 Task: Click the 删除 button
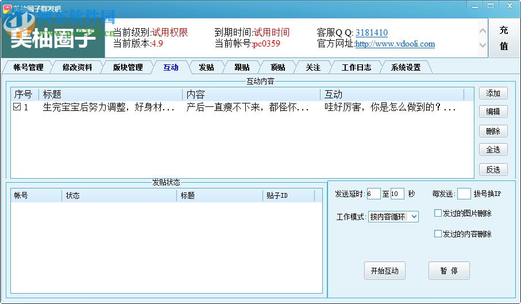[493, 131]
